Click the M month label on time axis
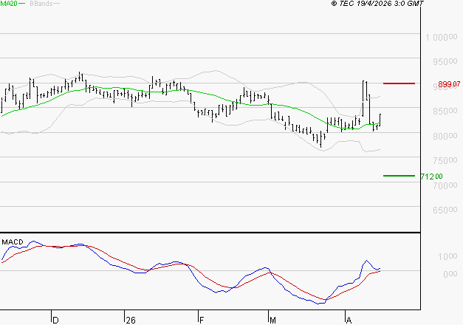463x325 pixels. (272, 320)
